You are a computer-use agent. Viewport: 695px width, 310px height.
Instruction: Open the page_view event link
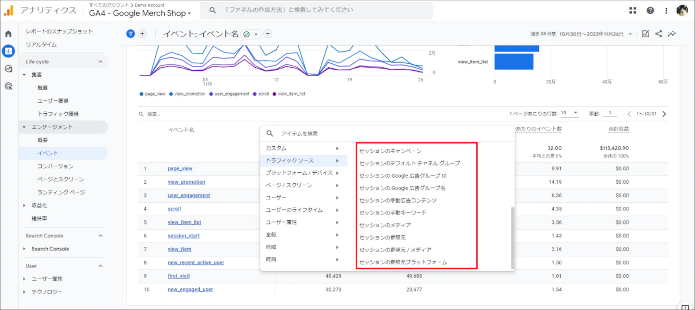(x=180, y=169)
